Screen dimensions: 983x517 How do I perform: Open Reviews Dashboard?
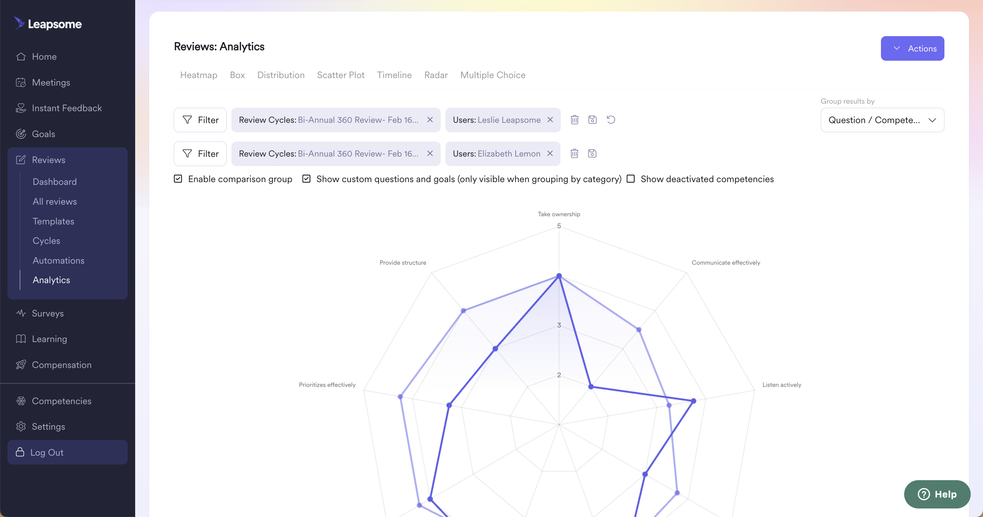[x=55, y=181]
